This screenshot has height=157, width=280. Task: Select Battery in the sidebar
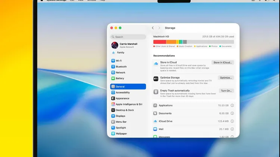coord(120,79)
